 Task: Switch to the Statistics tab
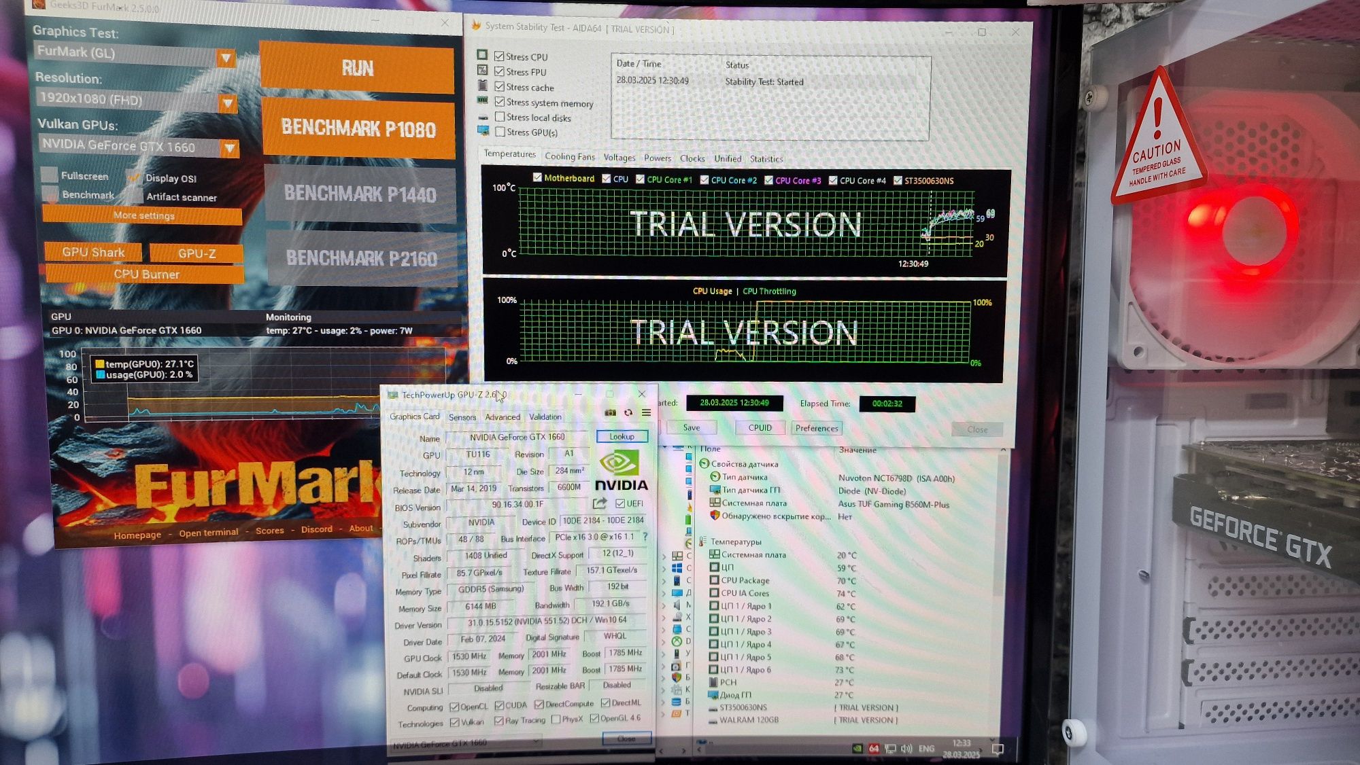[766, 159]
